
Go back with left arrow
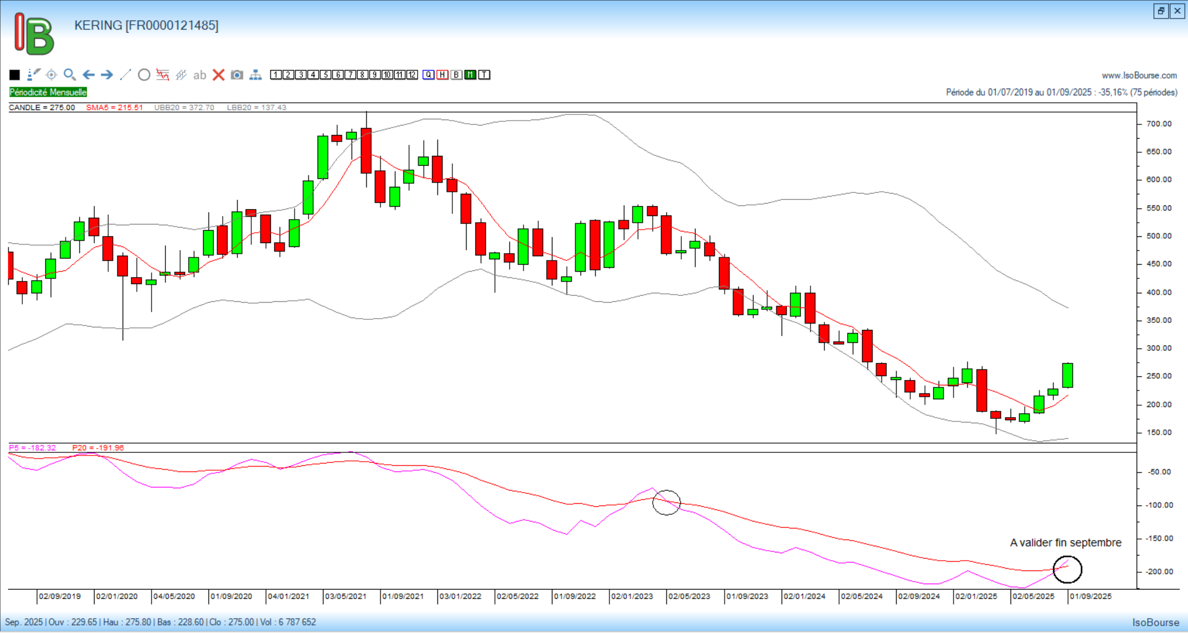tap(88, 75)
